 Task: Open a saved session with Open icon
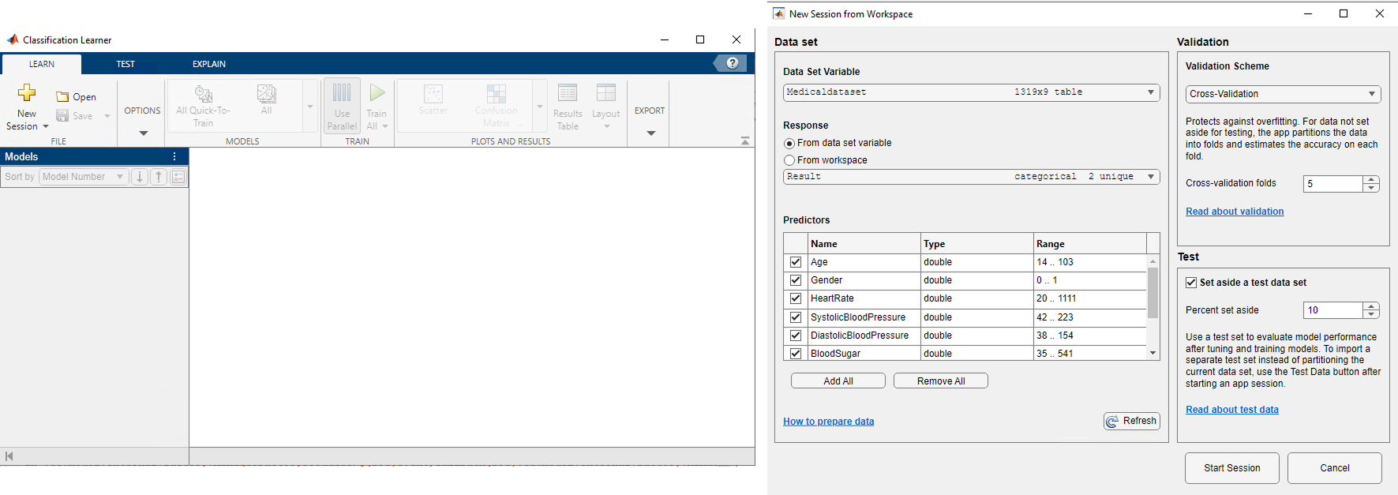[x=63, y=97]
